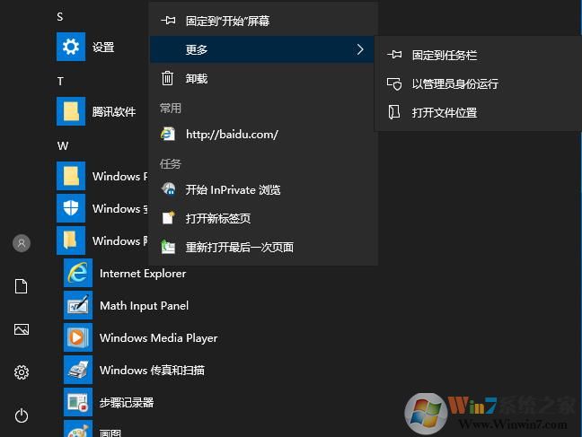
Task: Click the 步骤记录器 label
Action: [127, 403]
